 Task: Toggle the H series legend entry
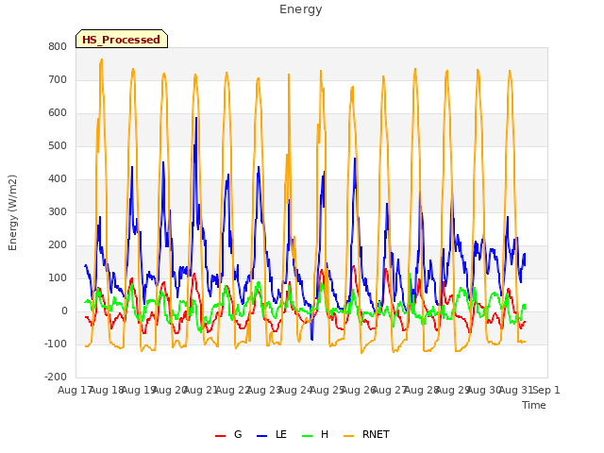(315, 434)
